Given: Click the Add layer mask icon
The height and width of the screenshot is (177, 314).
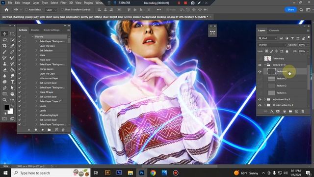Looking at the screenshot, I should click(x=278, y=112).
